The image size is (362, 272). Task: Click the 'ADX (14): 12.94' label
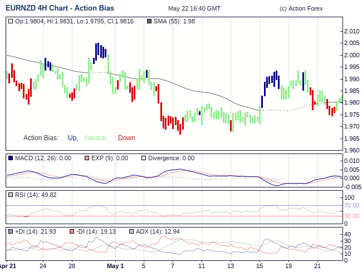(158, 231)
